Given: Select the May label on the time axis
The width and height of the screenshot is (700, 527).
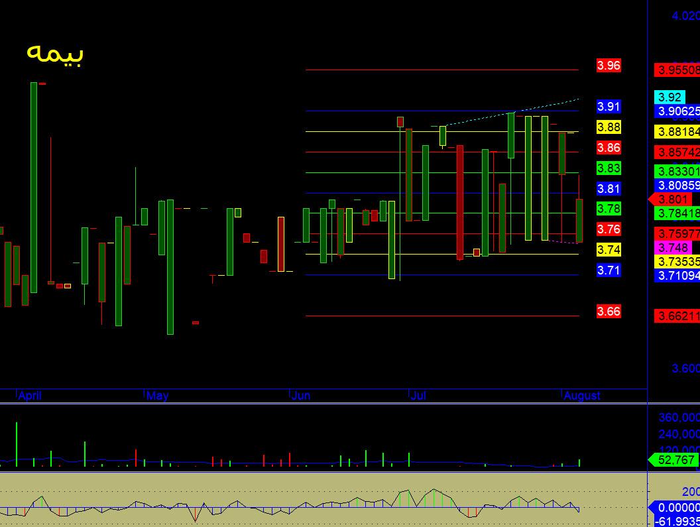Looking at the screenshot, I should [x=158, y=396].
